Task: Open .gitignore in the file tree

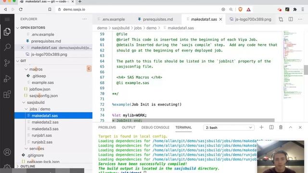Action: 35,155
